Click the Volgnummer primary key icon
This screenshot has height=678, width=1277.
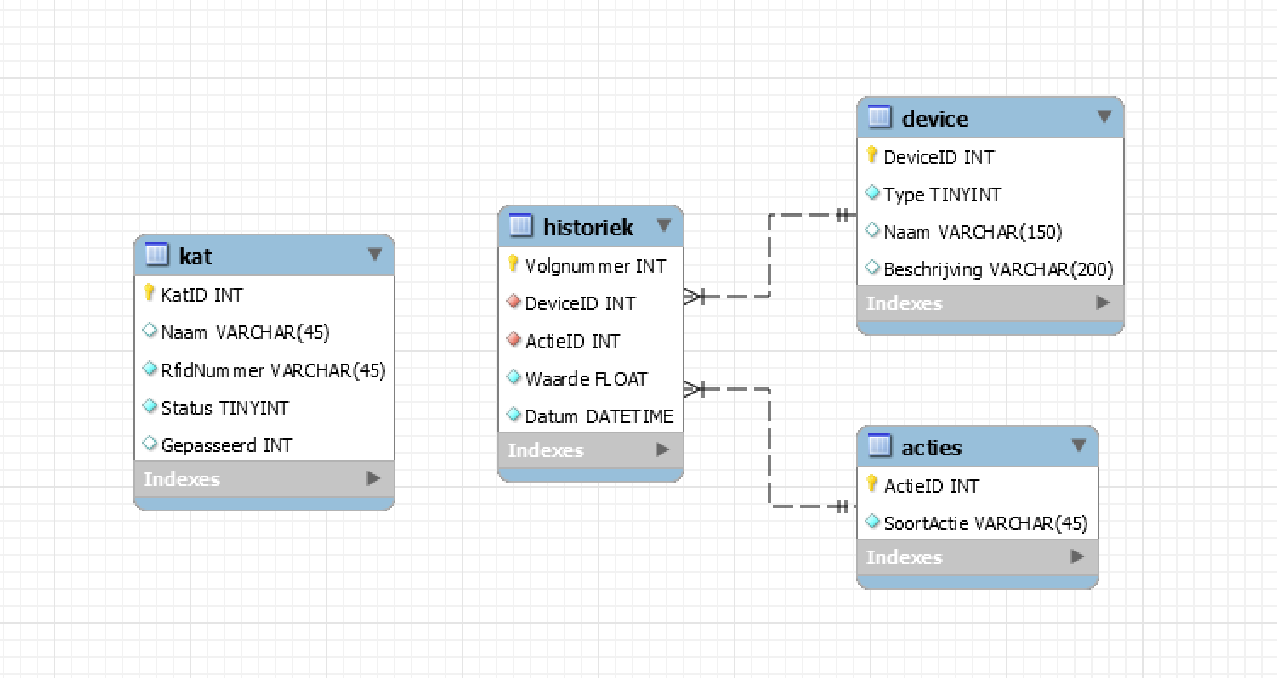click(x=514, y=264)
